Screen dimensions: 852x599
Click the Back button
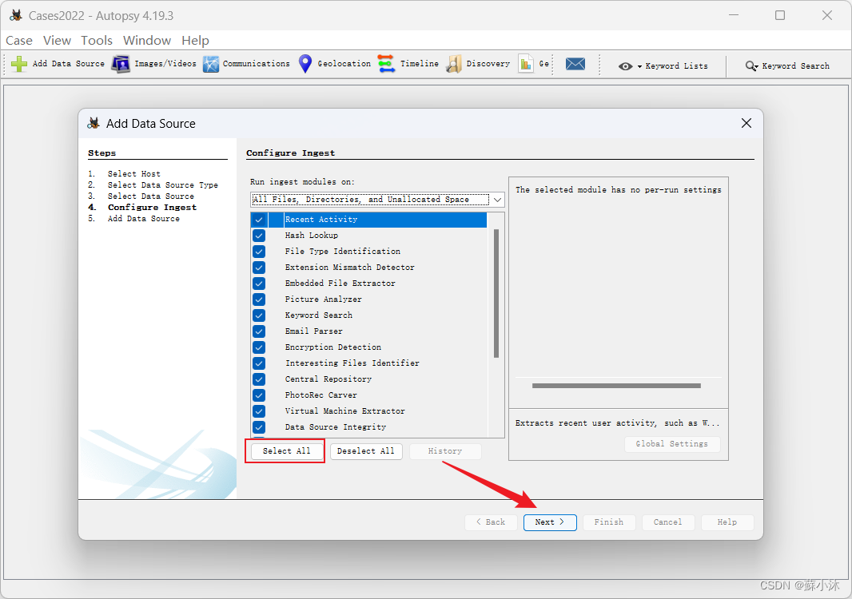pos(491,522)
